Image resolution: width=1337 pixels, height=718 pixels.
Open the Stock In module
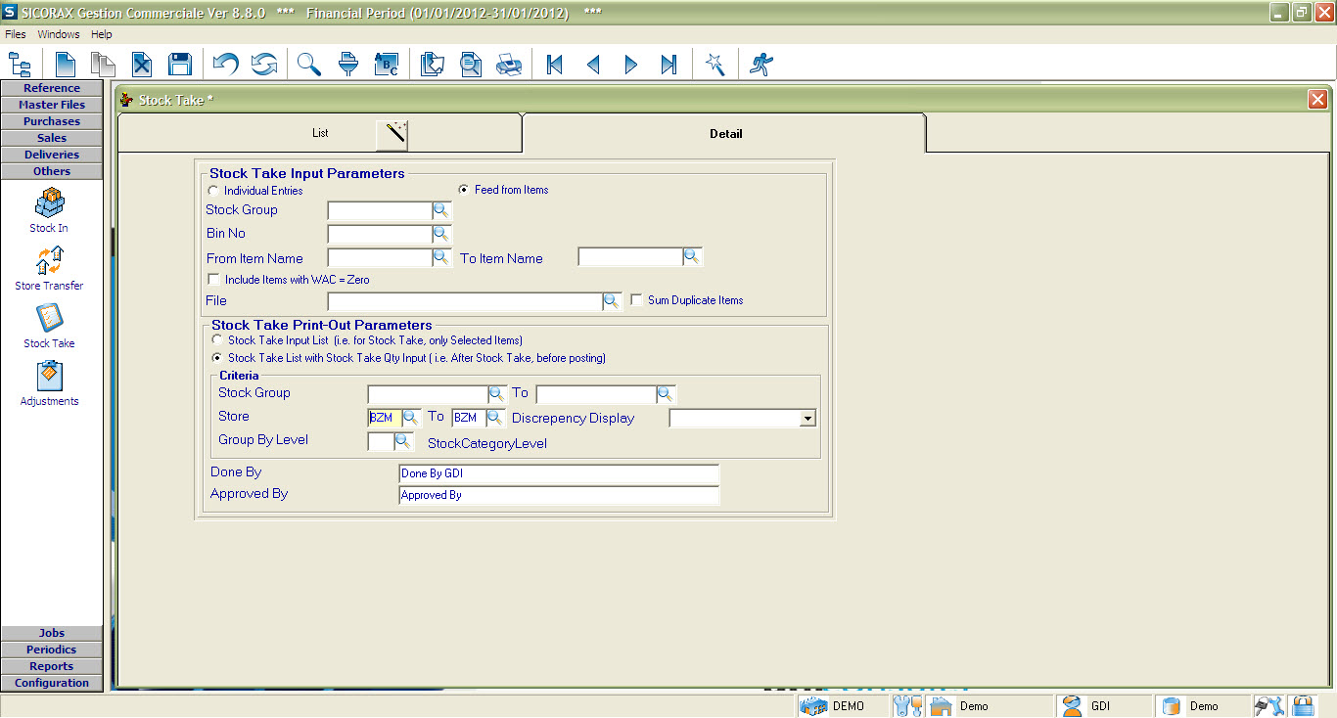[x=49, y=210]
